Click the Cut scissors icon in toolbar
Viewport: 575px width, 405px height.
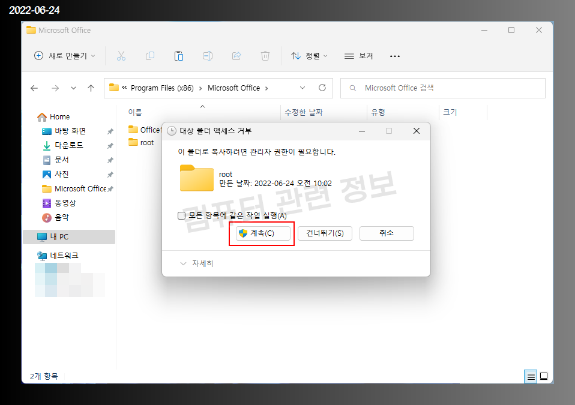point(121,56)
